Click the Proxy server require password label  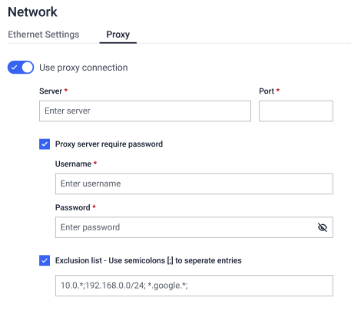click(x=109, y=144)
